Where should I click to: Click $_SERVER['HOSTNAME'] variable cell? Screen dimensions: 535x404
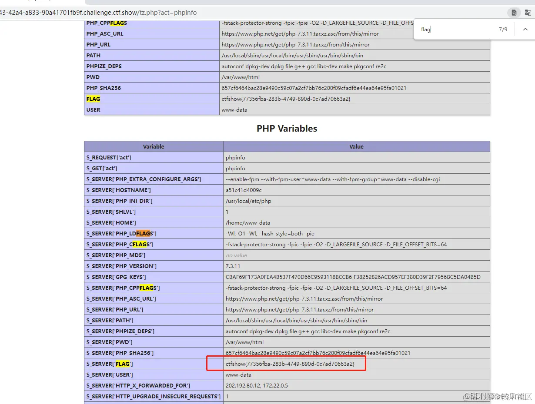154,190
